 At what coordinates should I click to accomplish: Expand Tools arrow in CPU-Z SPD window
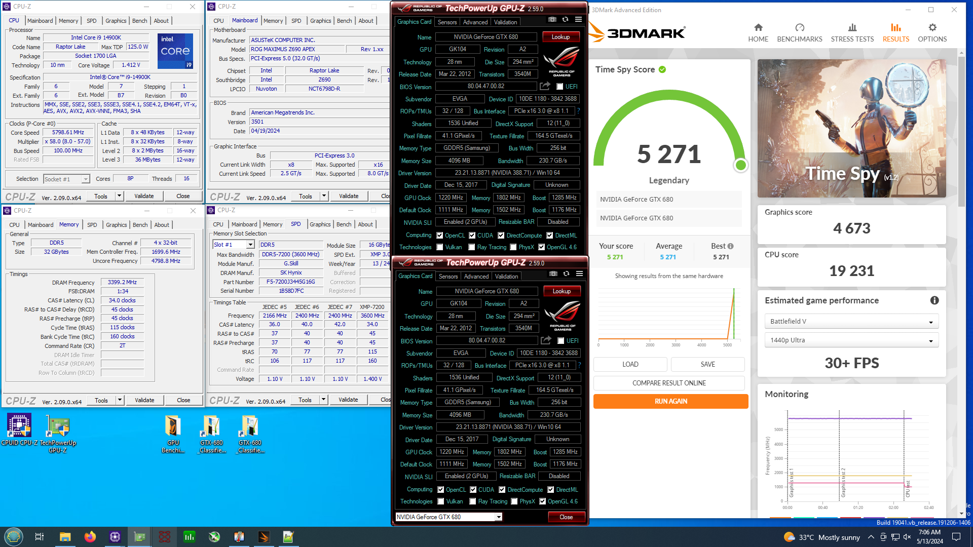pyautogui.click(x=323, y=400)
